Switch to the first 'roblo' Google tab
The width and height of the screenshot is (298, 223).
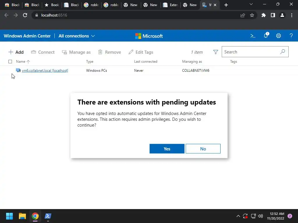coord(91,5)
